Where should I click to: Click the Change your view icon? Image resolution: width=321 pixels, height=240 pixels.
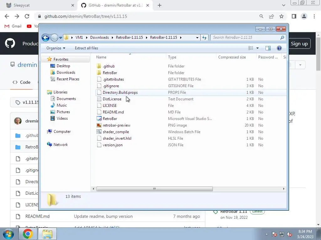(251, 48)
